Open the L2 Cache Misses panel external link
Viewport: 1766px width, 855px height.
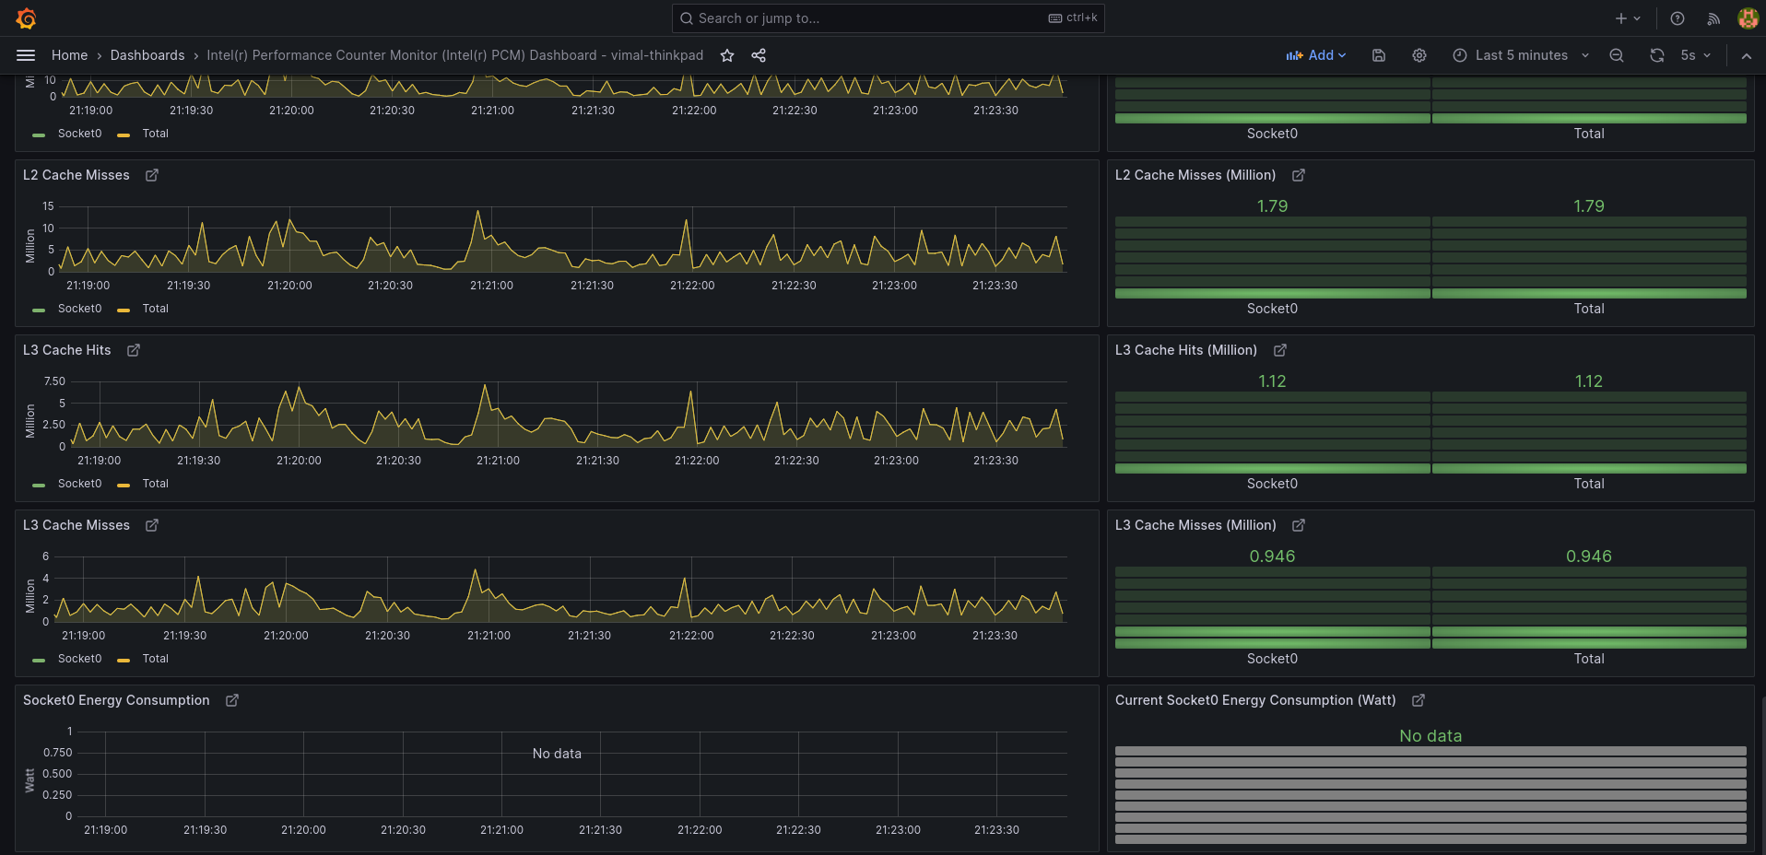pyautogui.click(x=151, y=175)
